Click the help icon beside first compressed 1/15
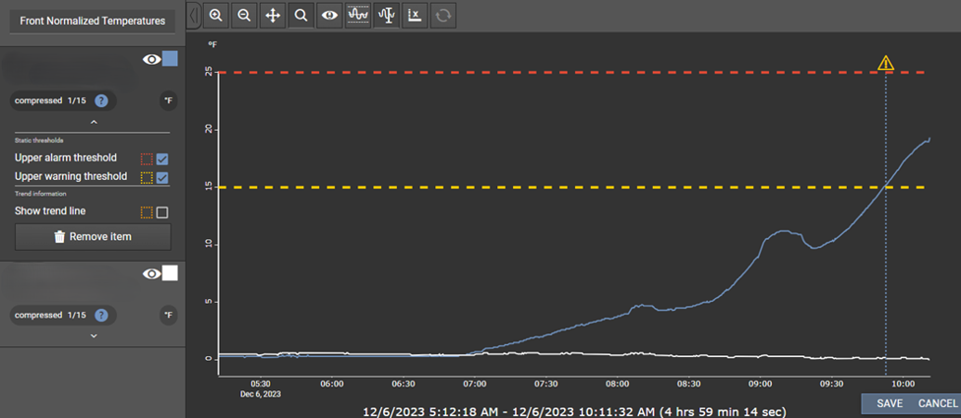Image resolution: width=961 pixels, height=418 pixels. [x=100, y=100]
